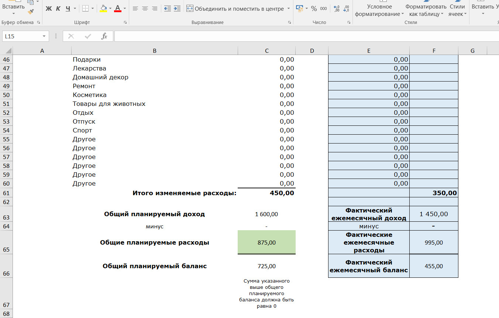Click planned income value 1 600,00
This screenshot has width=499, height=318.
coord(266,214)
